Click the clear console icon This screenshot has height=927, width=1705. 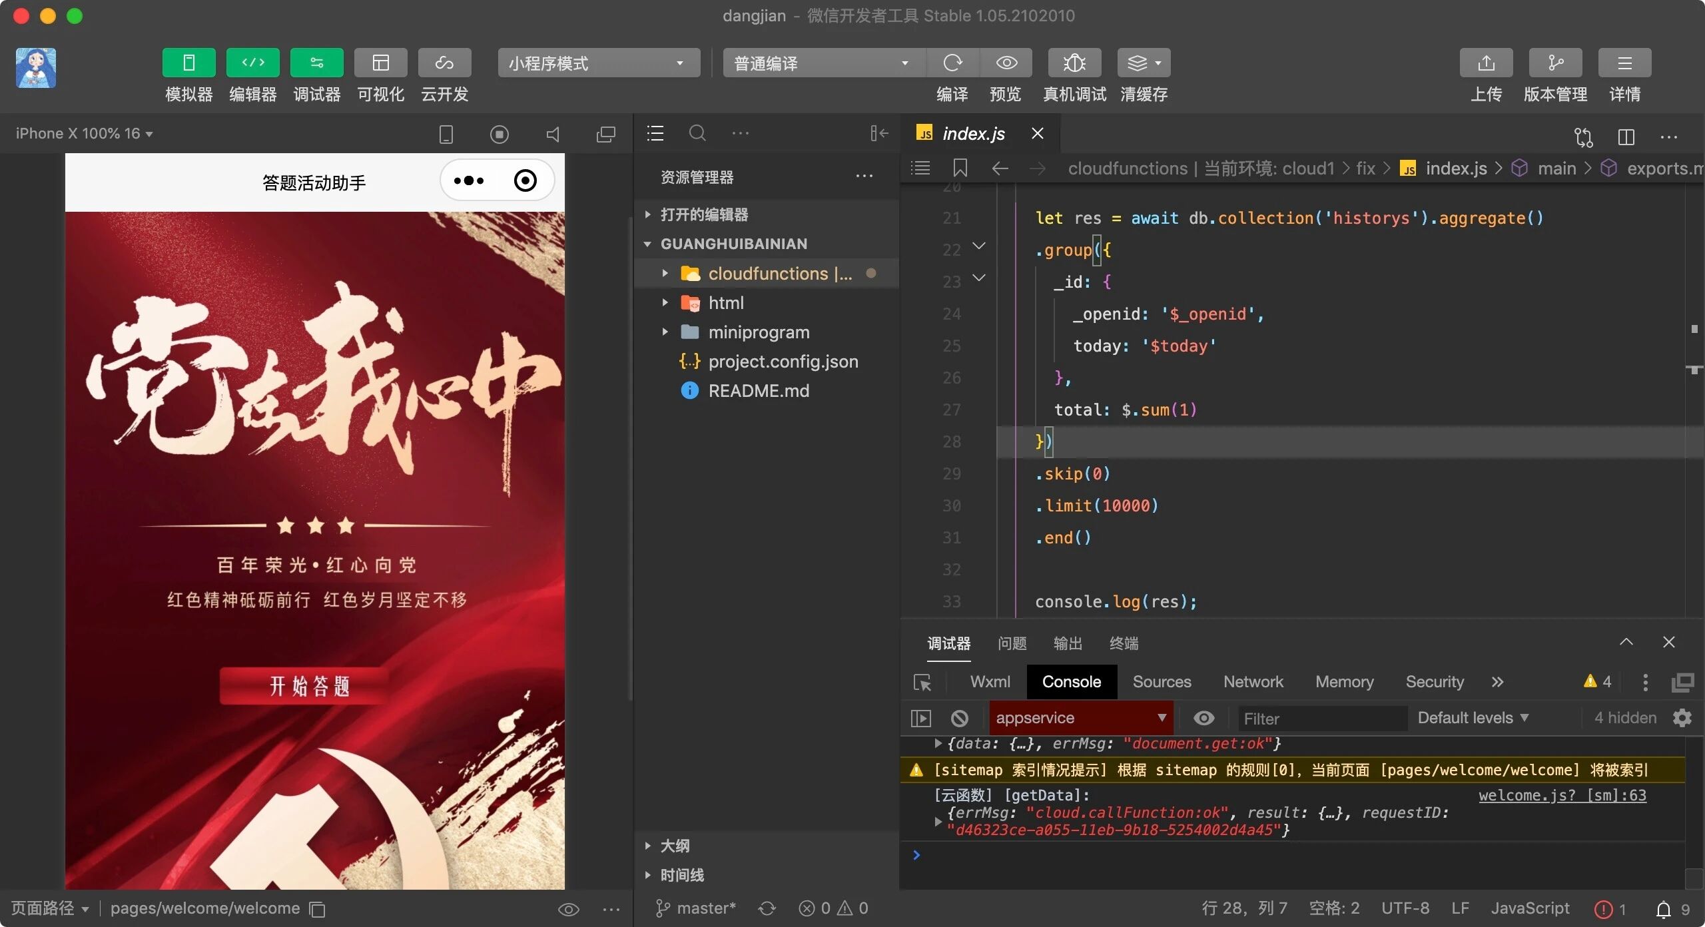point(959,718)
